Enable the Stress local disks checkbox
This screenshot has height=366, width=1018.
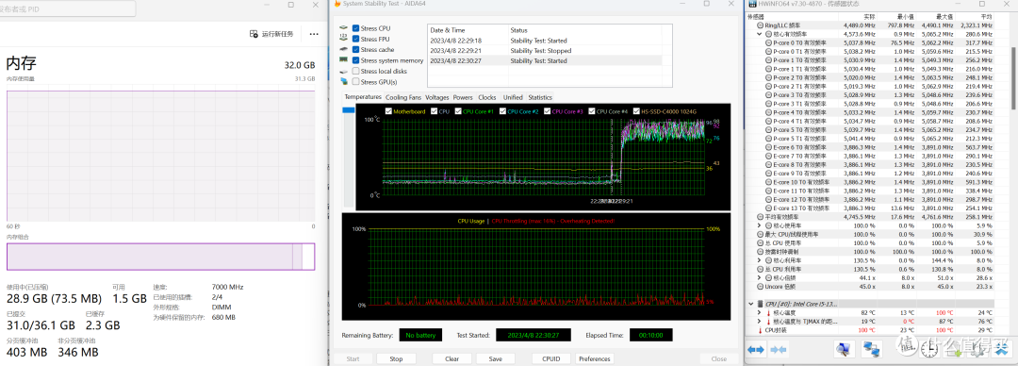coord(355,71)
